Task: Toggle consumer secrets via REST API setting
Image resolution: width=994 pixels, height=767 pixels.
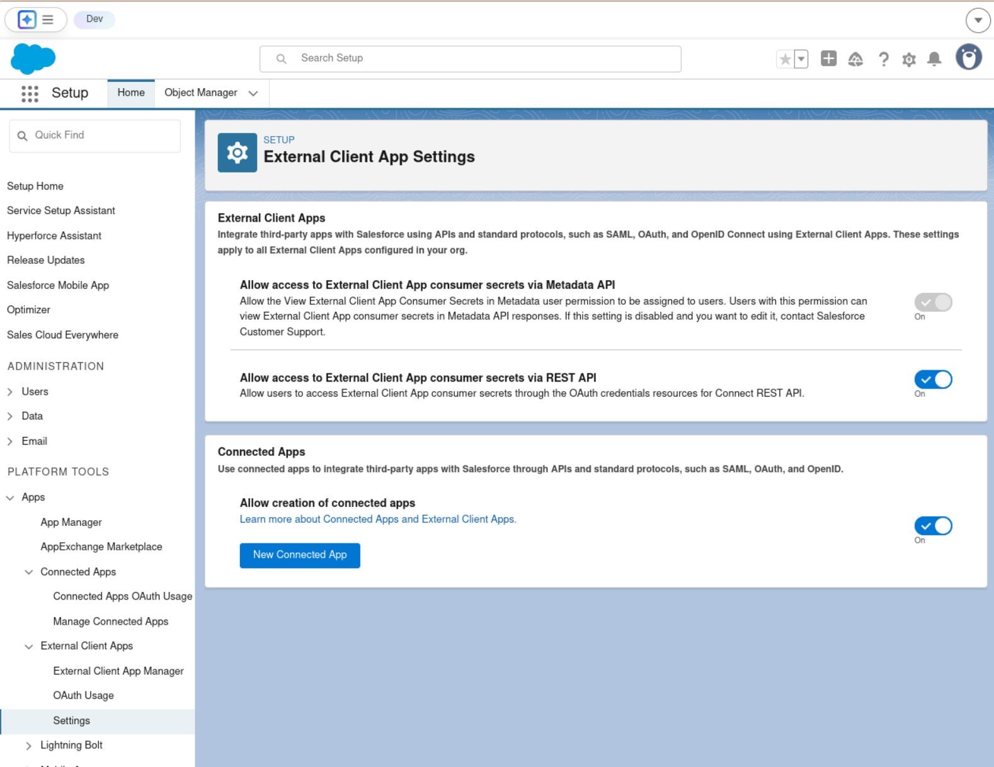Action: [x=933, y=380]
